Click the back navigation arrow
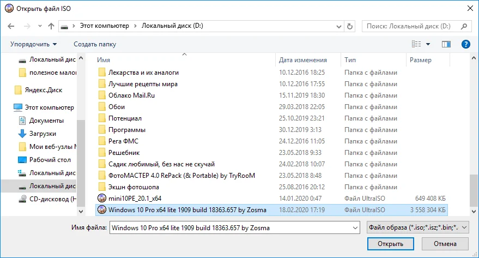Screen dimensions: 479x258 coord(12,26)
